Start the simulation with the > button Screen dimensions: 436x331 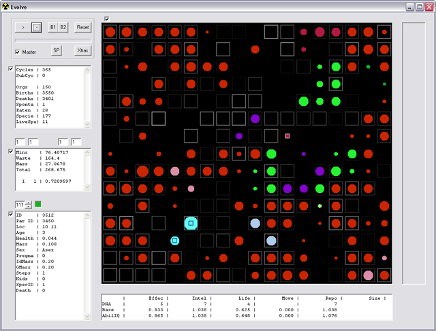click(22, 27)
